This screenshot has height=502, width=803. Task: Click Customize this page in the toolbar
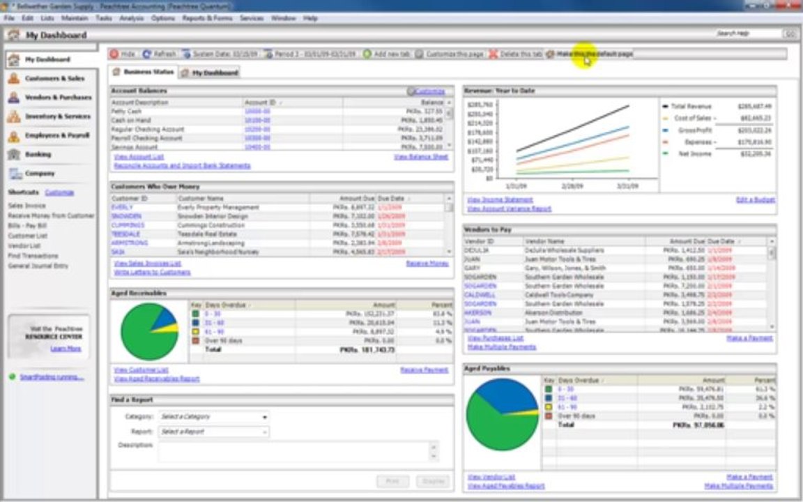(x=449, y=54)
